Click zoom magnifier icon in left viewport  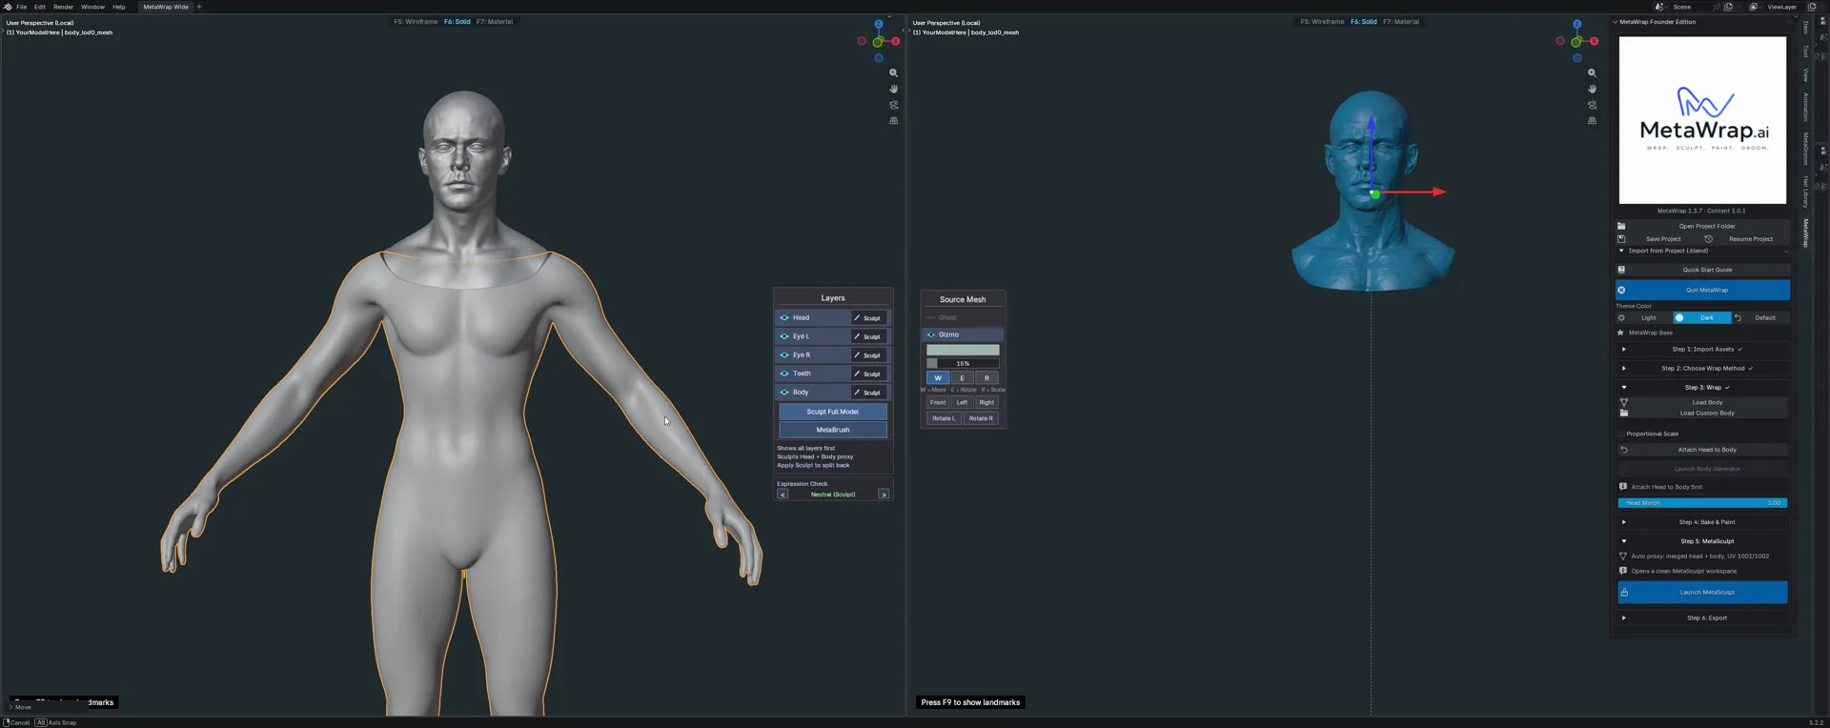(893, 73)
